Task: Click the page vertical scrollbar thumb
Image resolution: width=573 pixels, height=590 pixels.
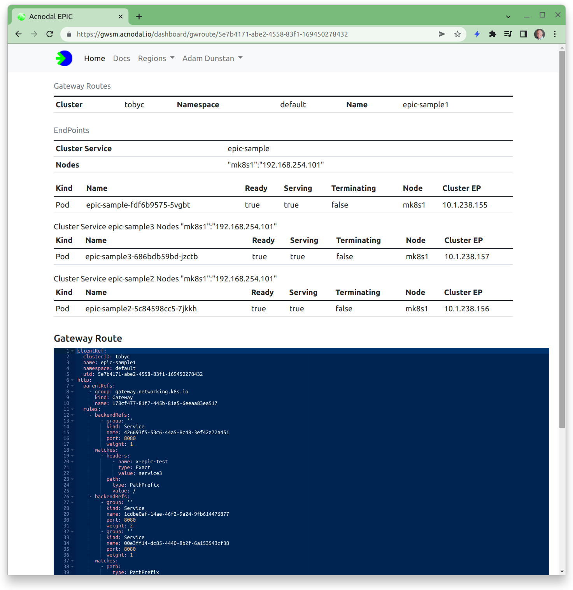Action: pyautogui.click(x=562, y=239)
